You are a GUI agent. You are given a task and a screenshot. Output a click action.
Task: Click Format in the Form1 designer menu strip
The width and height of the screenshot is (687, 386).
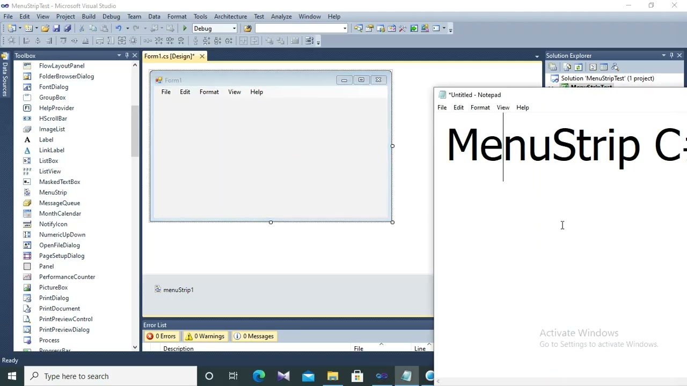coord(209,92)
